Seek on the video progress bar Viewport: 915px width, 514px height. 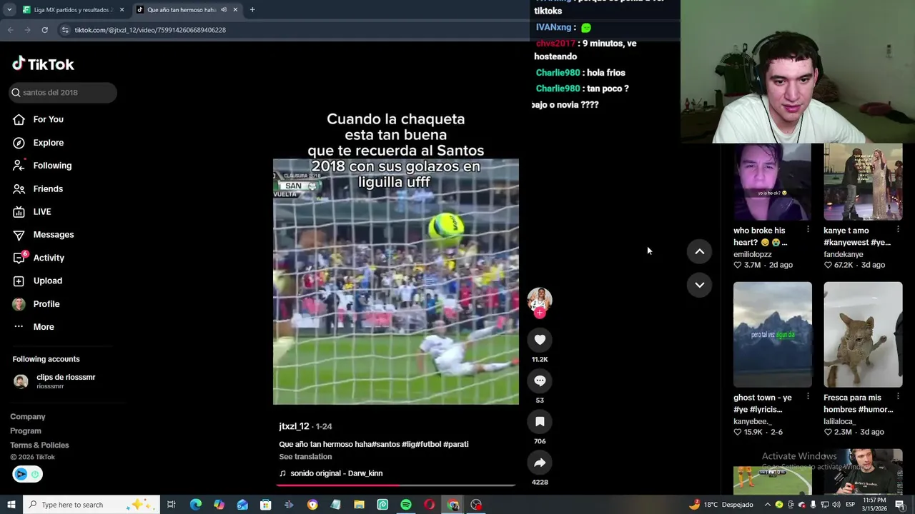(396, 485)
